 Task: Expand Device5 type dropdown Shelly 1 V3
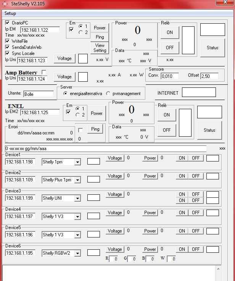pos(77,235)
